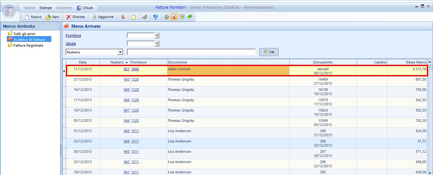The height and width of the screenshot is (175, 433).
Task: Refresh the list with Aggiorna
Action: [103, 17]
